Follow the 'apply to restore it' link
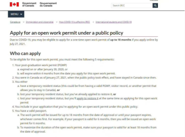 (88, 98)
